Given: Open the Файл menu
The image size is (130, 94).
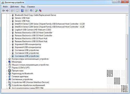Looking at the screenshot, I should coord(5,7).
